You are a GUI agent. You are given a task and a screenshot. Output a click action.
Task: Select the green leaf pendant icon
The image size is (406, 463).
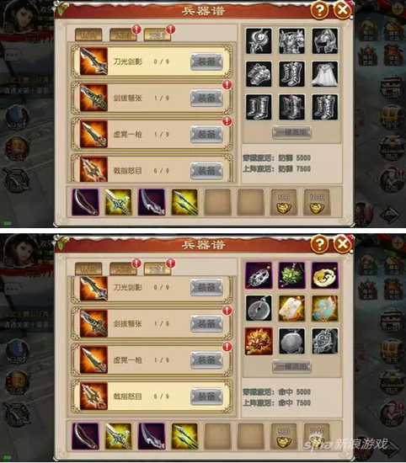click(291, 275)
